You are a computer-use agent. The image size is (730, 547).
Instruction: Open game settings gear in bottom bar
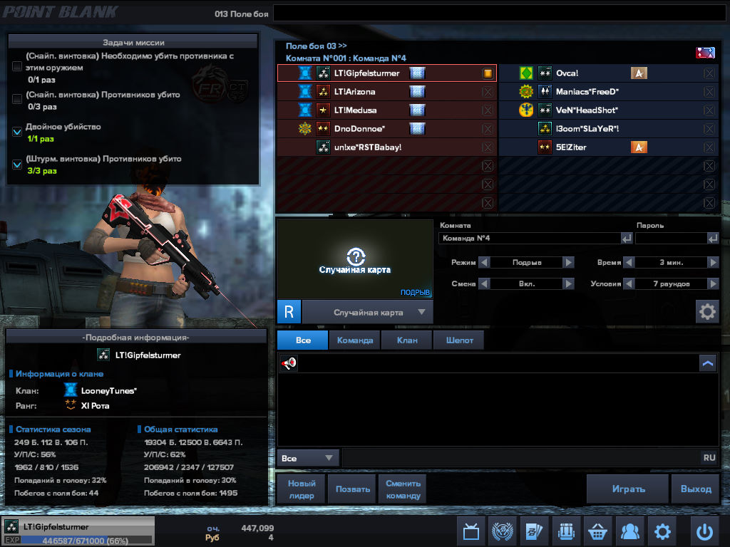coord(662,531)
